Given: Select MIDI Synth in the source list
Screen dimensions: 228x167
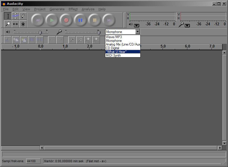Looking at the screenshot, I should [123, 55].
